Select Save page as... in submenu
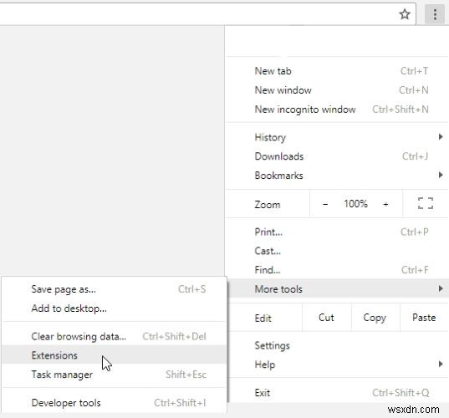The image size is (449, 418). pyautogui.click(x=114, y=289)
